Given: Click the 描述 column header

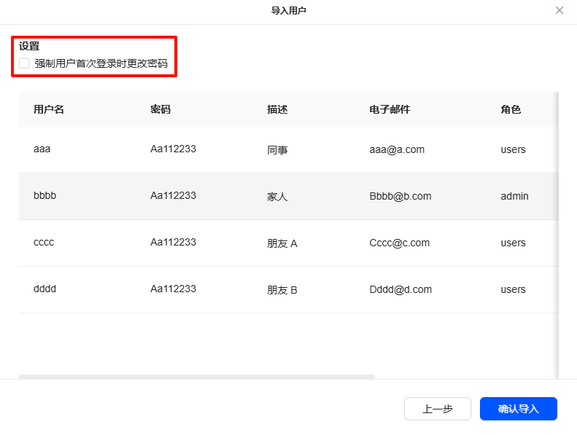Looking at the screenshot, I should (x=277, y=109).
